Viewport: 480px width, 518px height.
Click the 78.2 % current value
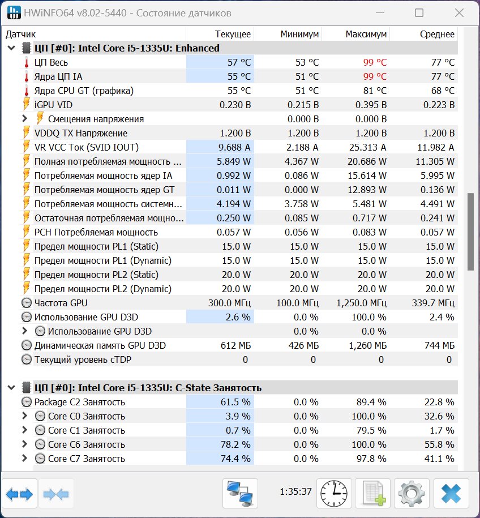235,444
